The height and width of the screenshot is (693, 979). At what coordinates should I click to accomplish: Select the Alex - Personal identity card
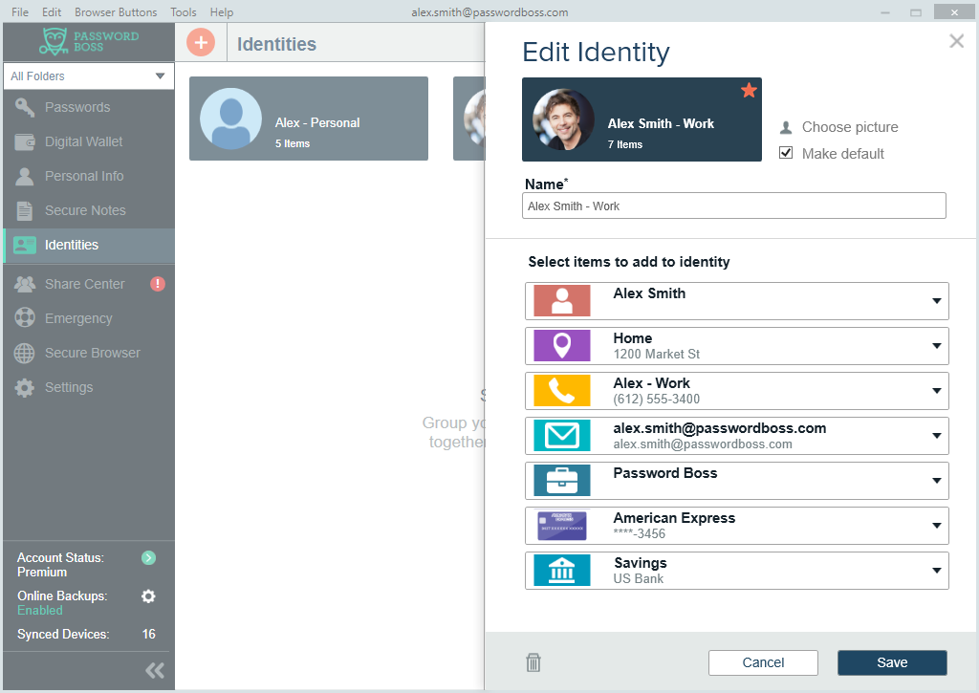(x=309, y=119)
